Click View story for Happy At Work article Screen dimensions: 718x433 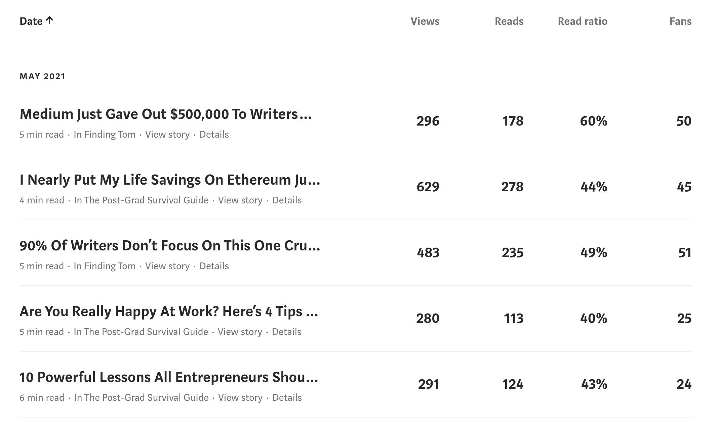click(240, 332)
